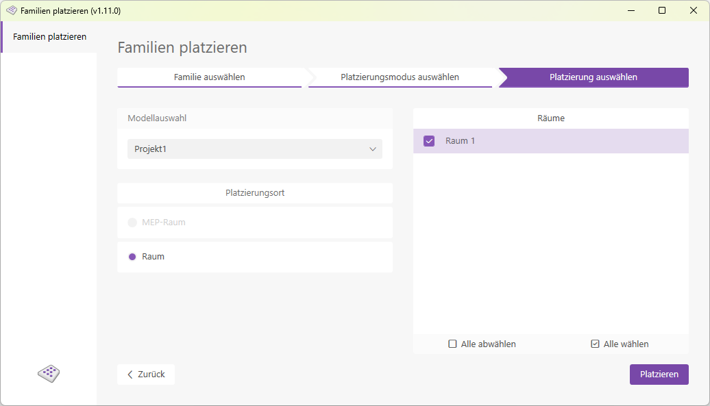The height and width of the screenshot is (406, 710).
Task: Click the Zurück button
Action: pyautogui.click(x=145, y=375)
